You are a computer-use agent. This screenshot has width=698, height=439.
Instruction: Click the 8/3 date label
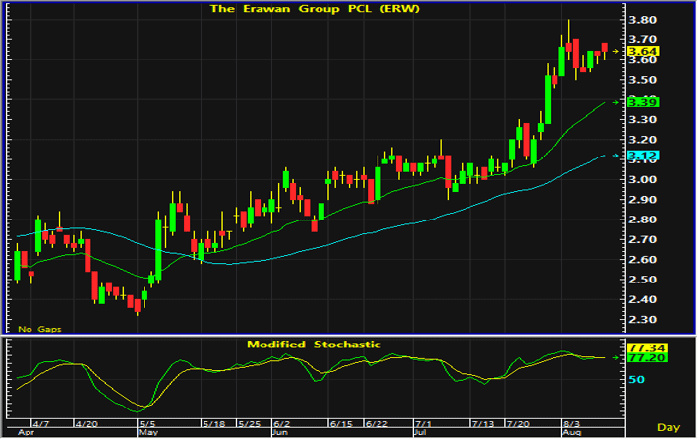point(571,424)
